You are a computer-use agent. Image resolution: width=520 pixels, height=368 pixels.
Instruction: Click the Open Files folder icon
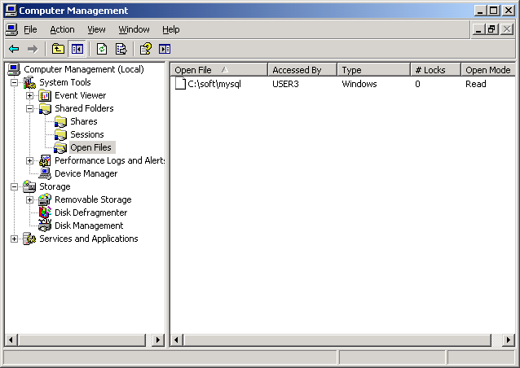(x=60, y=147)
